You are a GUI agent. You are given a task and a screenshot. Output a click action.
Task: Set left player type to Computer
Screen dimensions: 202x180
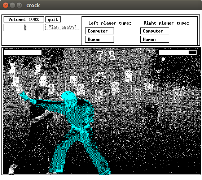[x=100, y=31]
